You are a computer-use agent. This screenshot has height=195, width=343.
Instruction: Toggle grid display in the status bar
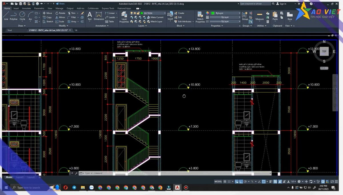(225, 182)
